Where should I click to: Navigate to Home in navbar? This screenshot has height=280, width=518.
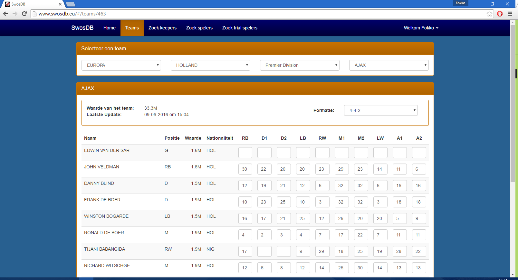[x=109, y=28]
